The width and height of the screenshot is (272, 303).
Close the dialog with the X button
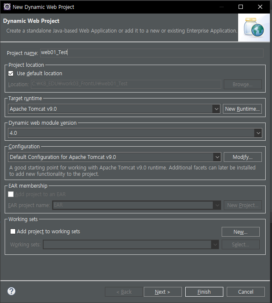(260, 7)
